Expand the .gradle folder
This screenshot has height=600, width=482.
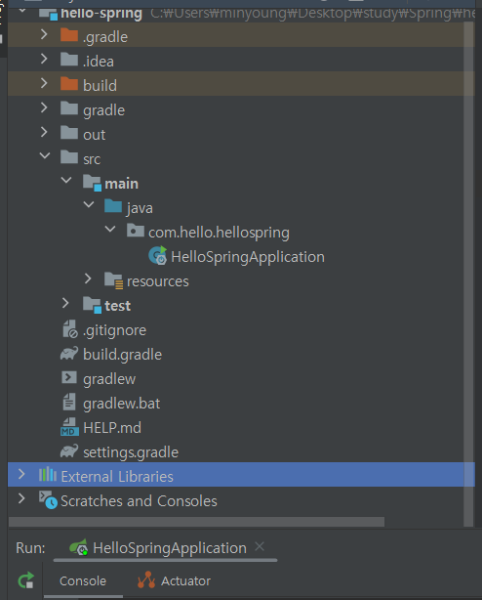pos(44,34)
